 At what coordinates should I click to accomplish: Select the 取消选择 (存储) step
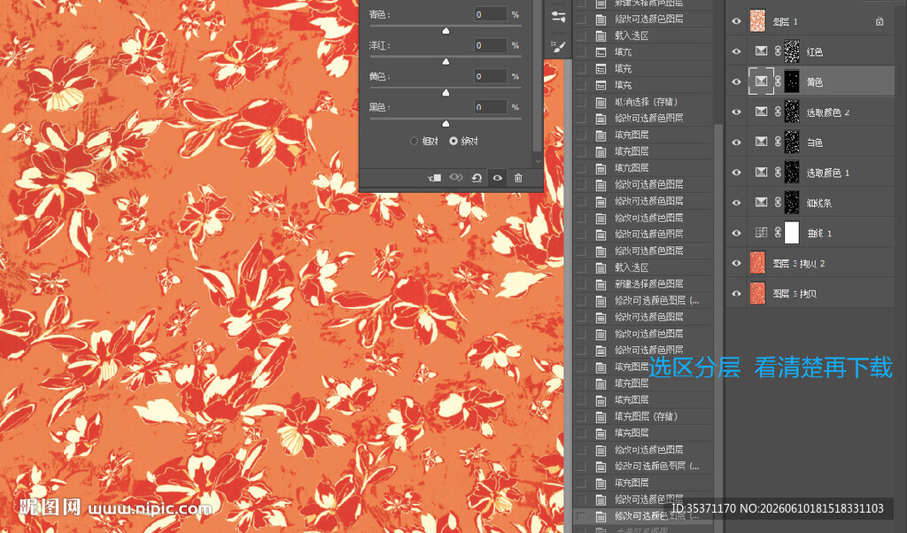(x=646, y=102)
